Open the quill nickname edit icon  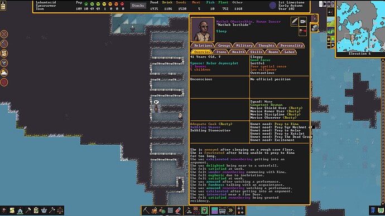coord(295,22)
